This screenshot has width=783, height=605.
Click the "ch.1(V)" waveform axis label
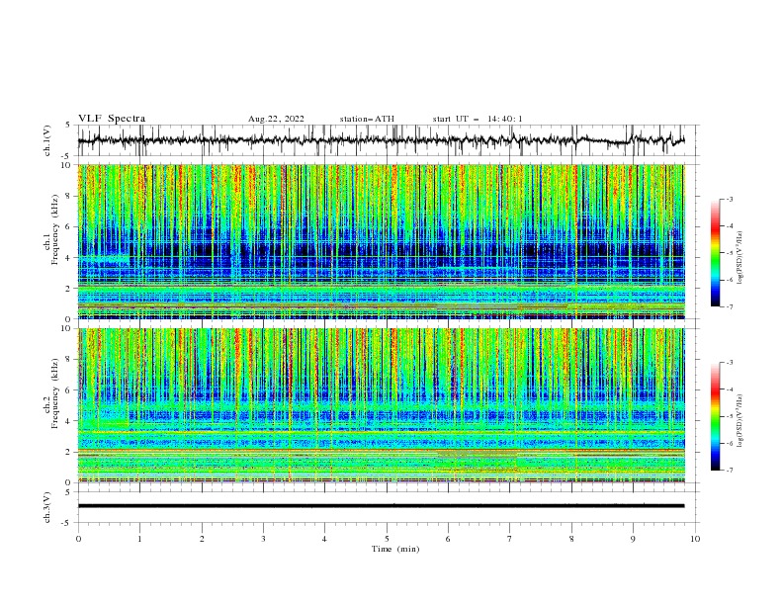click(x=47, y=140)
